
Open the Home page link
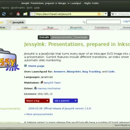tap(36, 66)
